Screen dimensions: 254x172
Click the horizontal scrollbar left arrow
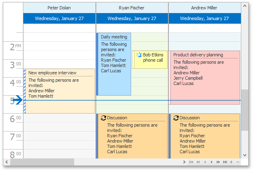[7, 162]
